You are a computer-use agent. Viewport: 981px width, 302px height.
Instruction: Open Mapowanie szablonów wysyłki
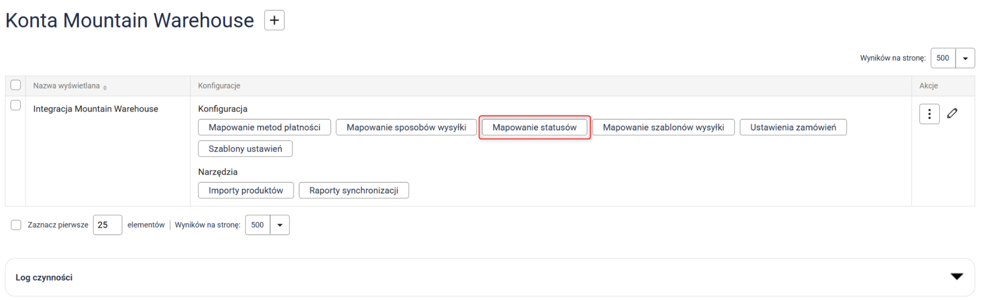[663, 127]
